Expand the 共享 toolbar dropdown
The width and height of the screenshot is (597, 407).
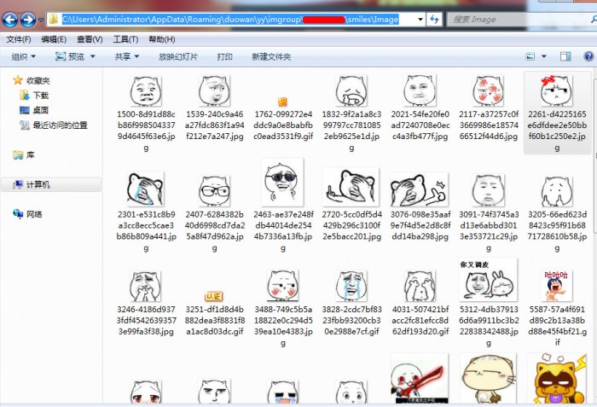click(x=127, y=57)
